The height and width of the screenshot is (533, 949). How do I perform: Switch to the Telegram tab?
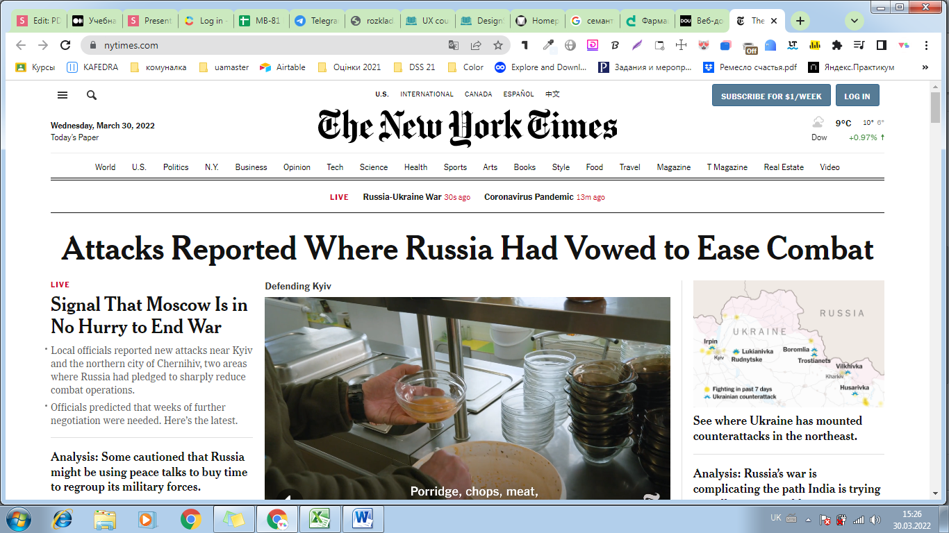316,21
